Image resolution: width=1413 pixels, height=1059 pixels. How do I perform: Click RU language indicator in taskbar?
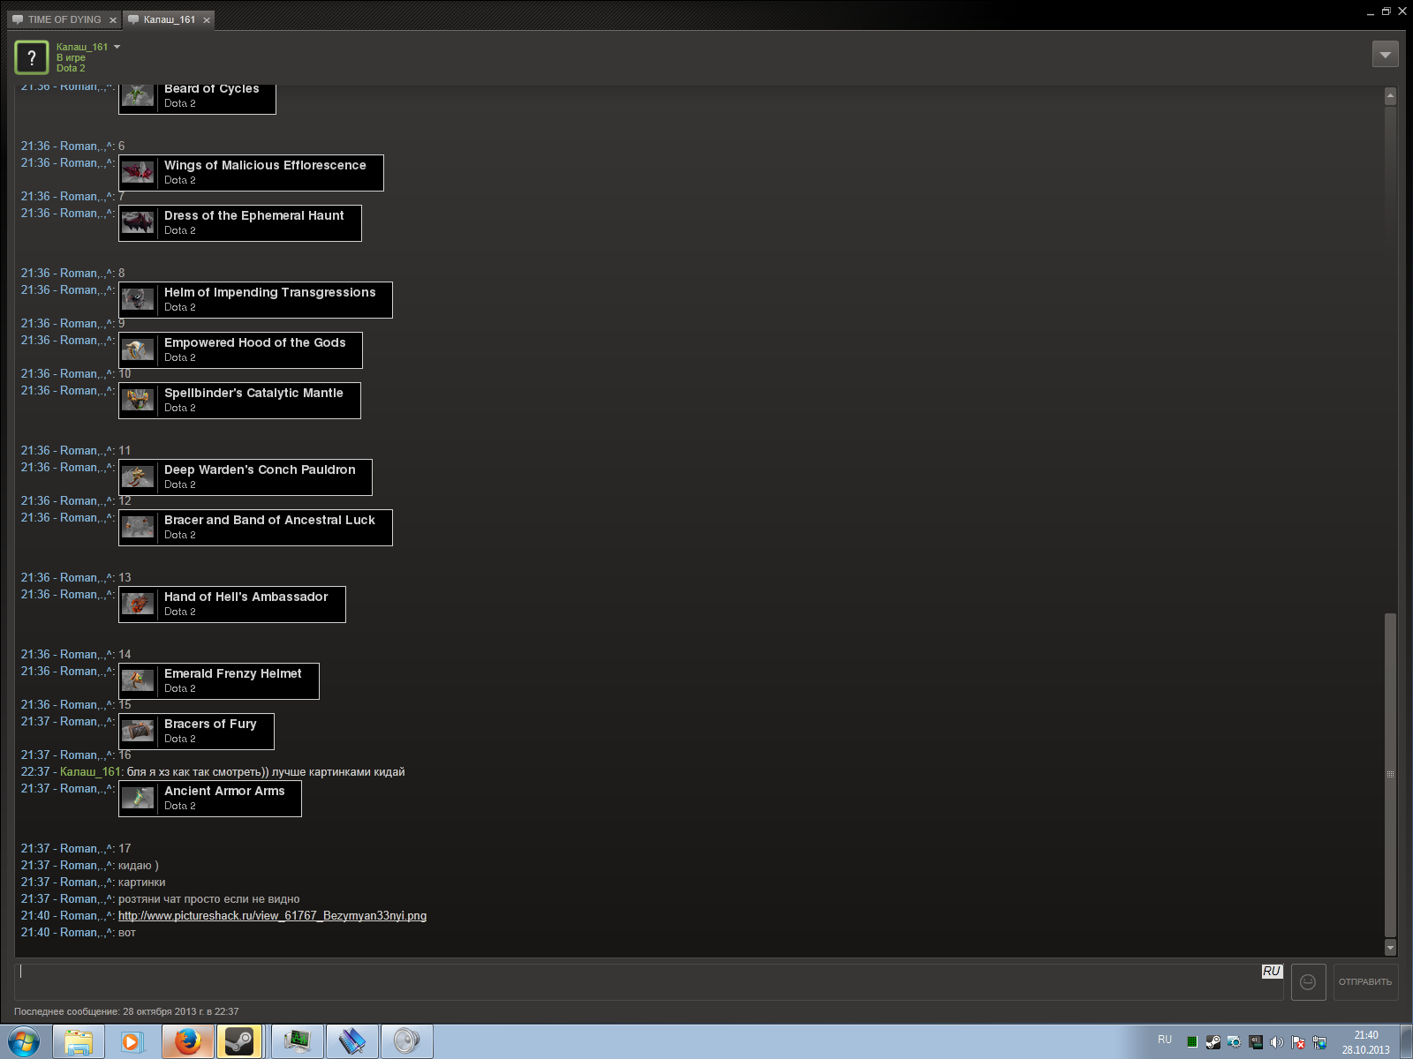(x=1165, y=1040)
